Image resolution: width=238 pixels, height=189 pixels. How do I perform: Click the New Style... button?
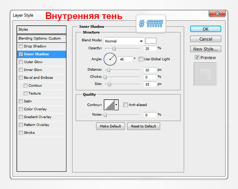coord(205,49)
